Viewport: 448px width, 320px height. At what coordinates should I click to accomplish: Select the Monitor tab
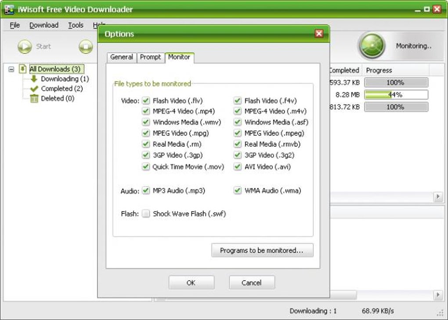coord(179,57)
